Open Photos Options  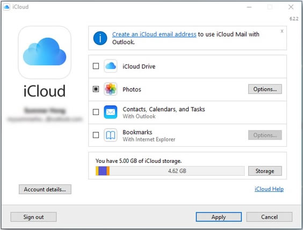[265, 89]
